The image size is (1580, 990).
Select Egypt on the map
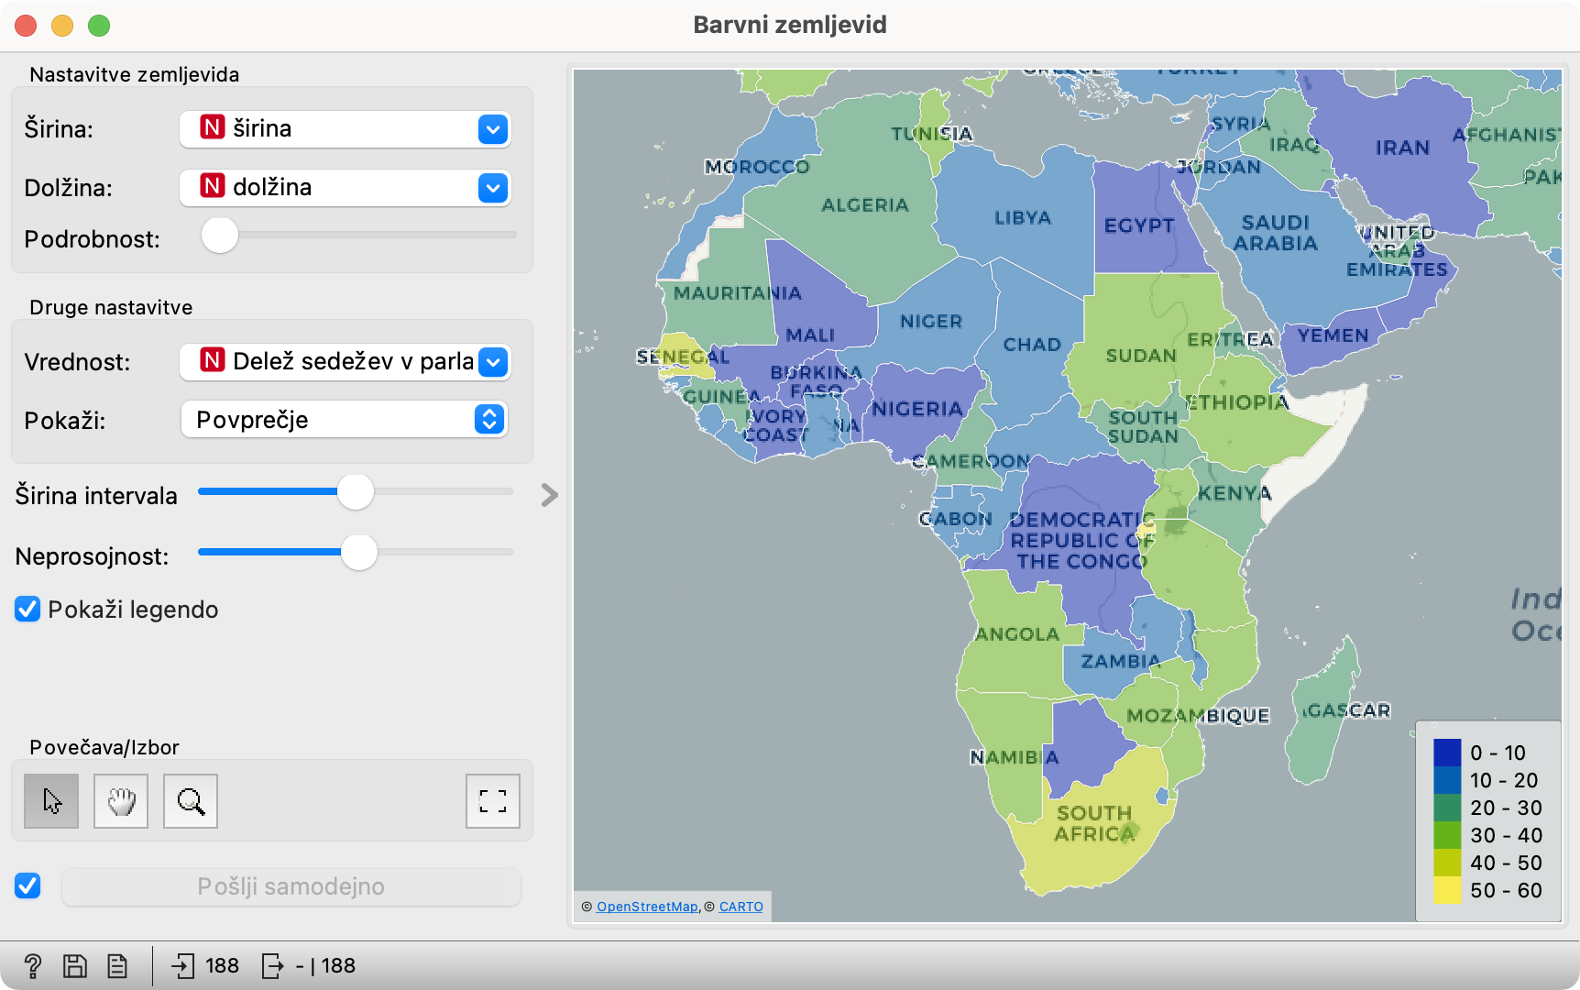[x=1139, y=225]
